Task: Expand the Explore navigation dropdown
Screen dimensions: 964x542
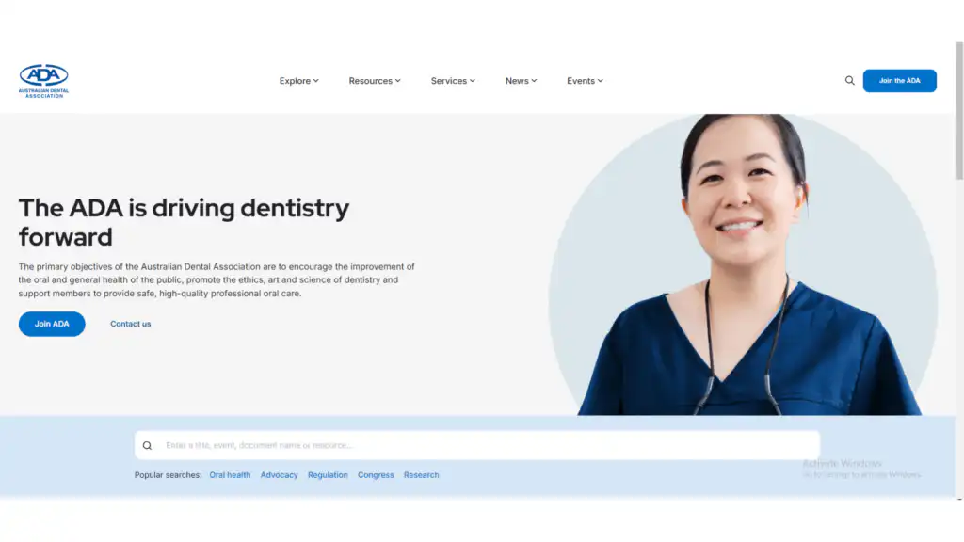Action: pos(298,81)
